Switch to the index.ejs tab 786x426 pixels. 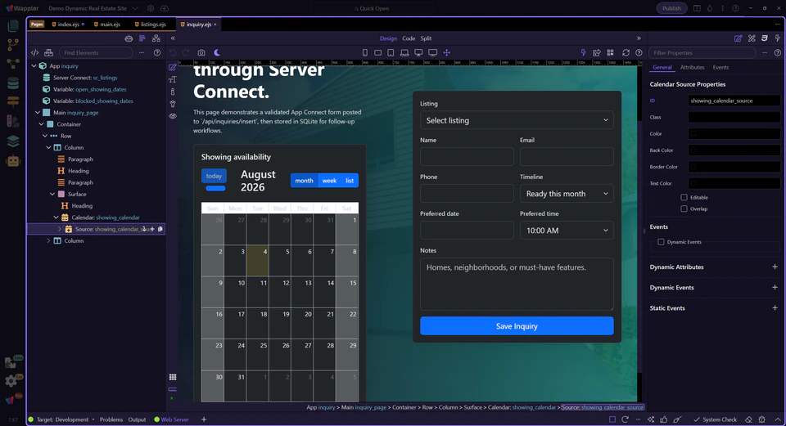pyautogui.click(x=68, y=25)
